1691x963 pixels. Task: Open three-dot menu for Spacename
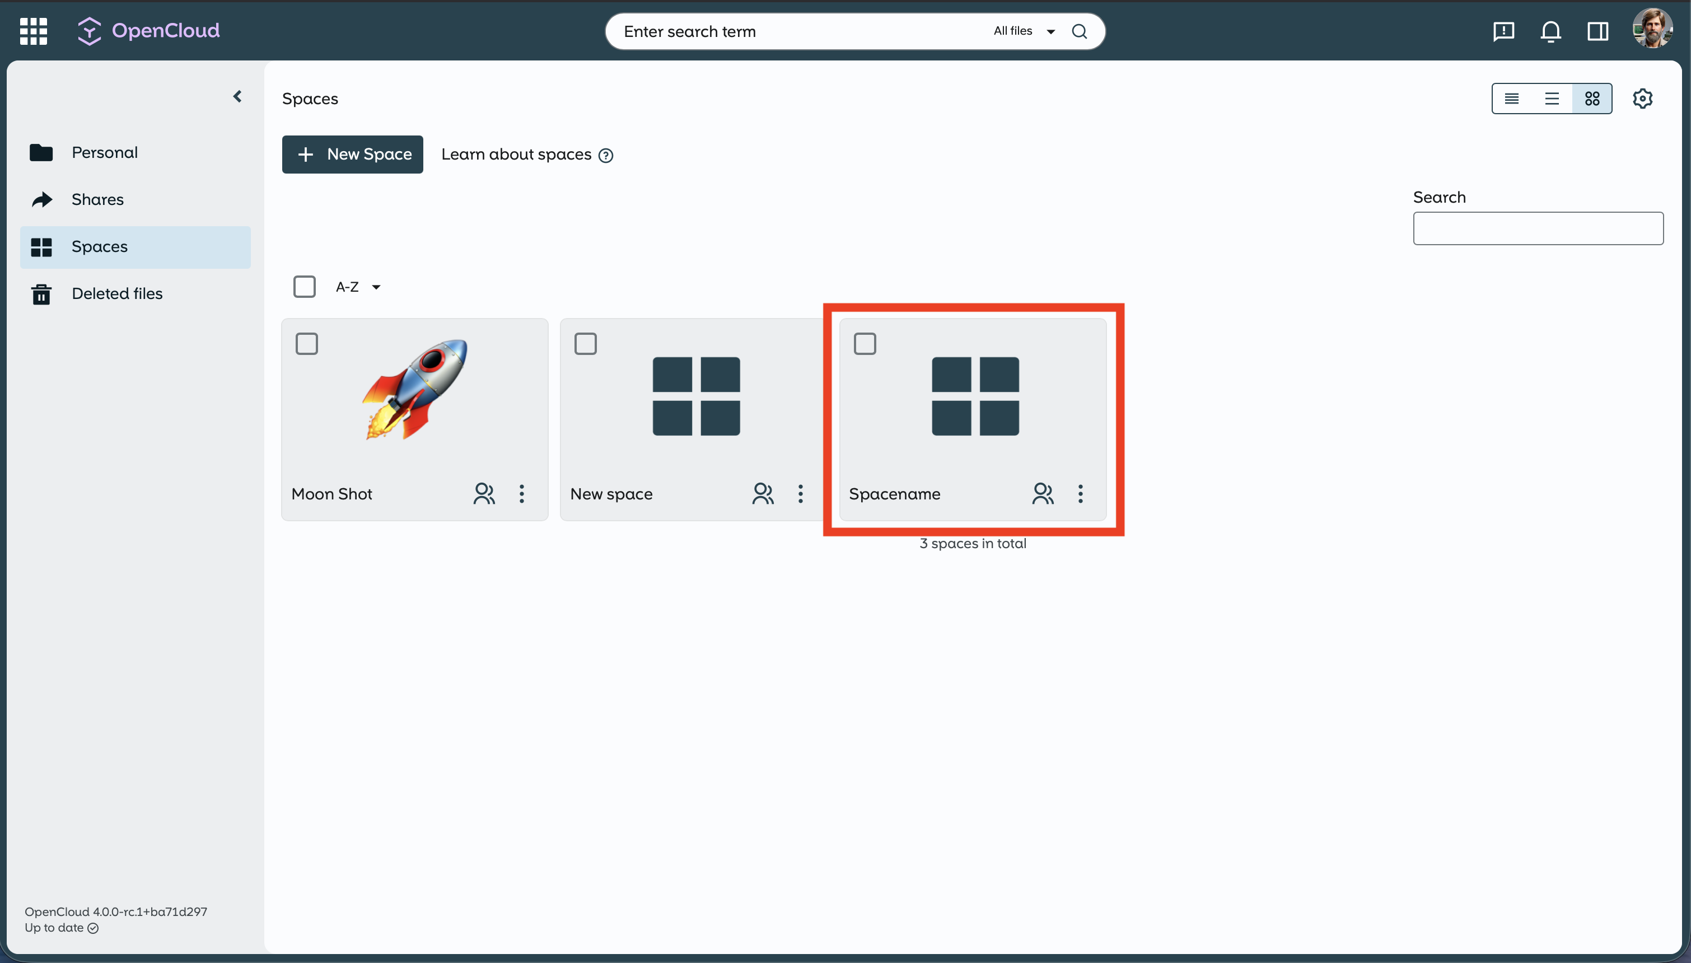click(1080, 493)
